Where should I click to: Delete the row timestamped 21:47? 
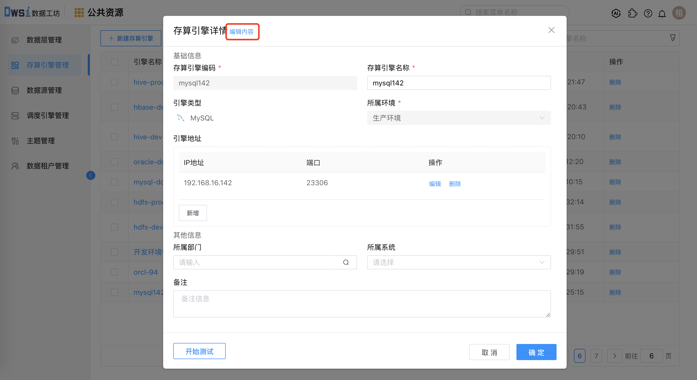click(x=615, y=82)
